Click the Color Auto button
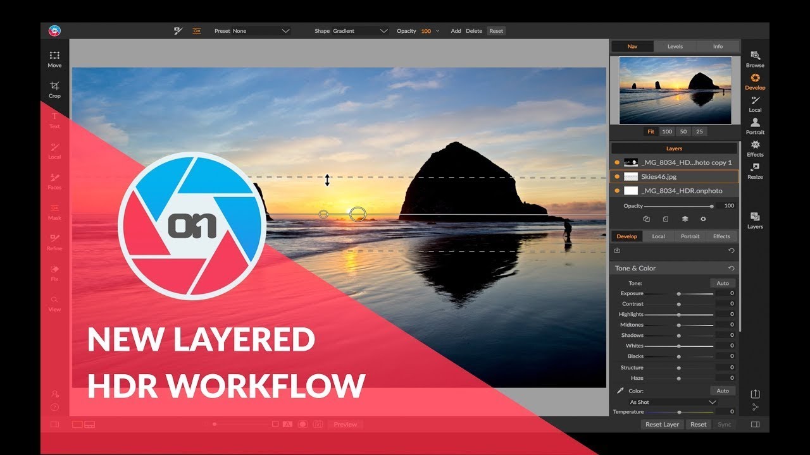The width and height of the screenshot is (810, 455). tap(723, 391)
